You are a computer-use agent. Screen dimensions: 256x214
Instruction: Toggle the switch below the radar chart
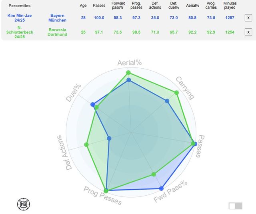tap(235, 206)
